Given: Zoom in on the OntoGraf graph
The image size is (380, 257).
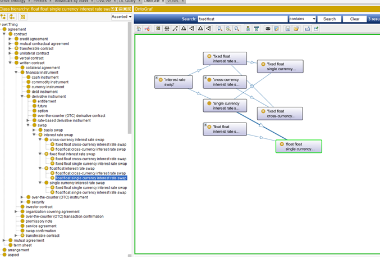Looking at the screenshot, I should pos(220,29).
